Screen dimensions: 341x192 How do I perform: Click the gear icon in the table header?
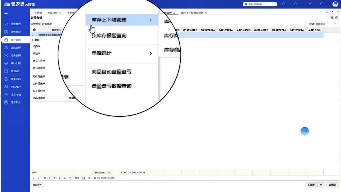click(x=34, y=30)
